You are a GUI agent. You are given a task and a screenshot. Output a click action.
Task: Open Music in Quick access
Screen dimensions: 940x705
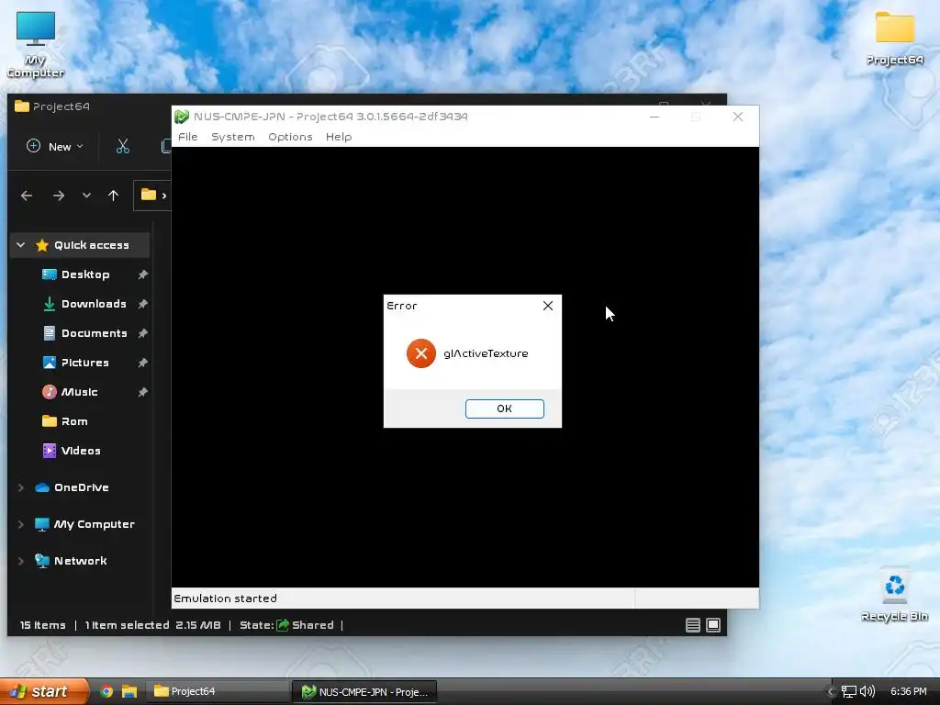[x=79, y=392]
